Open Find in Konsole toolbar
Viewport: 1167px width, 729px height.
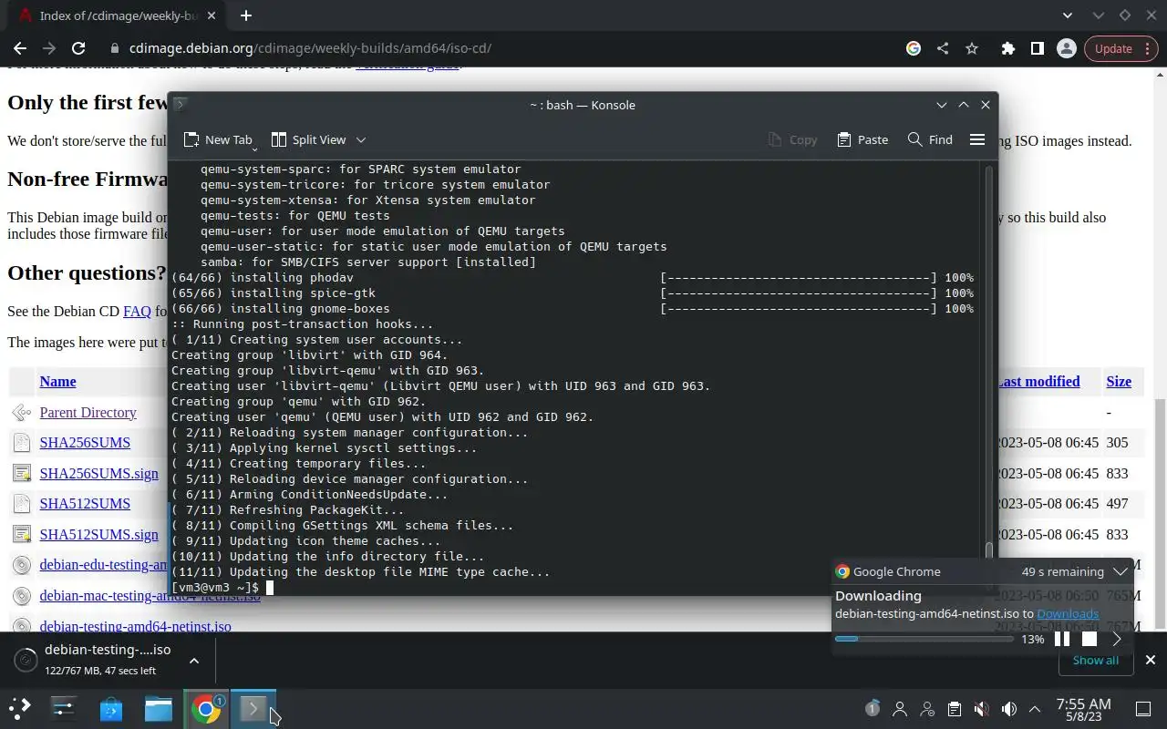(x=930, y=139)
